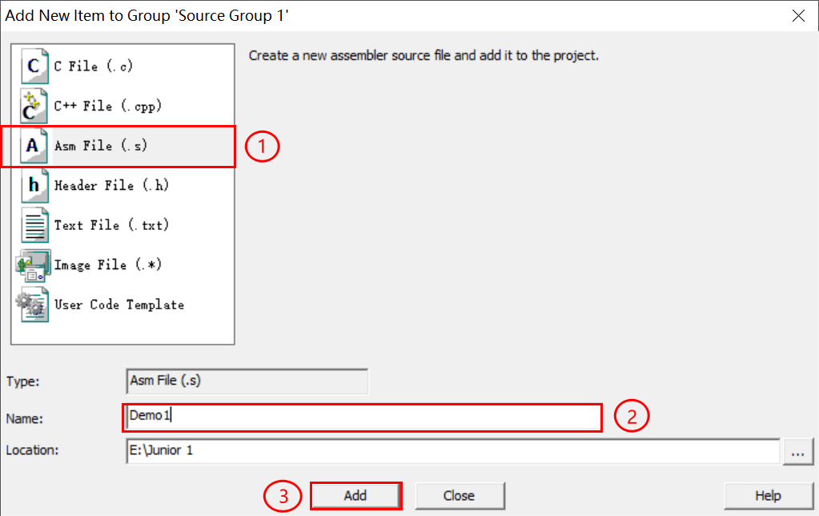Screen dimensions: 819x516
Task: Click the C++ File page icon
Action: [x=34, y=106]
